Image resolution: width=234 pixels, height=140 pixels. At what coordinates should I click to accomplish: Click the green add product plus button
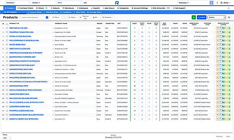pyautogui.click(x=194, y=17)
